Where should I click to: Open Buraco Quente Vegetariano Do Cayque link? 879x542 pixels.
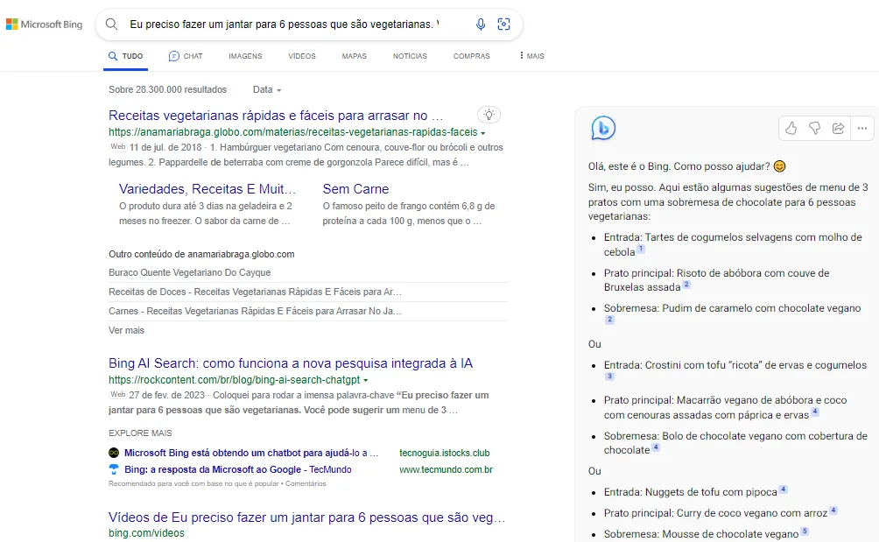pyautogui.click(x=189, y=272)
